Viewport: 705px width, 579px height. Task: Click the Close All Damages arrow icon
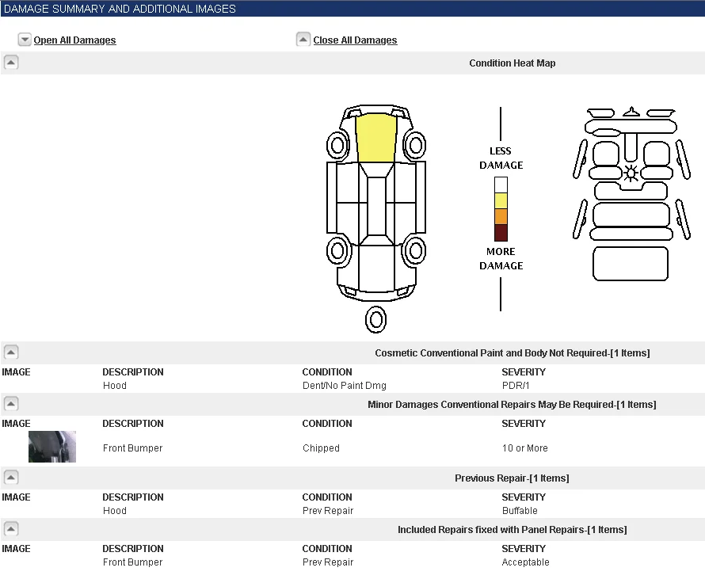pos(303,40)
